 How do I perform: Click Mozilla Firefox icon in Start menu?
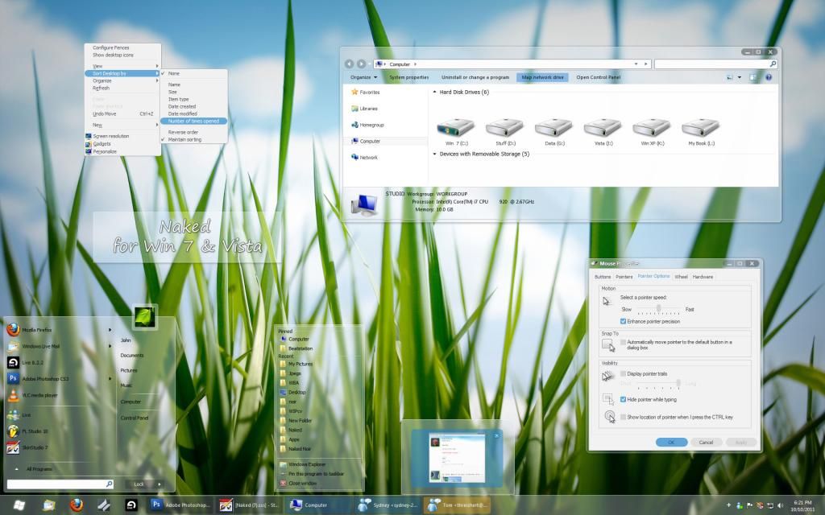[13, 330]
